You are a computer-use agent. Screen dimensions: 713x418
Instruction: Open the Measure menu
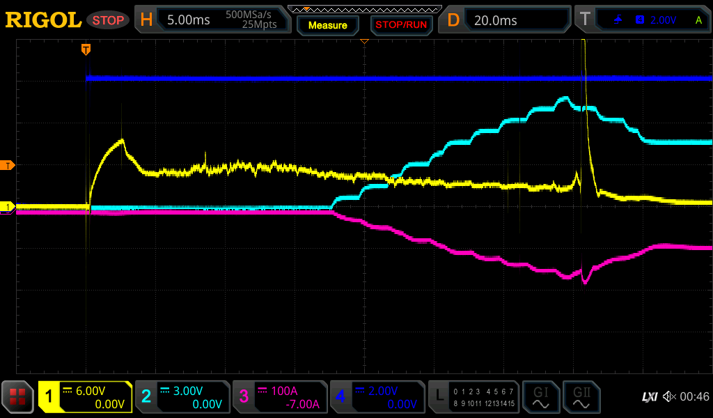coord(327,25)
